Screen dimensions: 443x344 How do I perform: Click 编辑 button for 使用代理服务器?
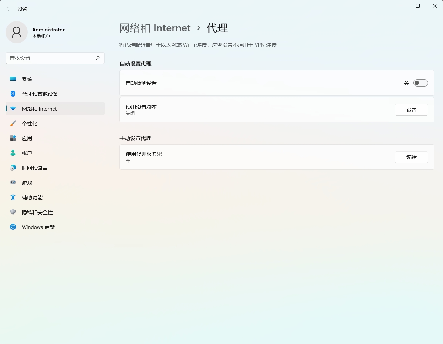(411, 157)
